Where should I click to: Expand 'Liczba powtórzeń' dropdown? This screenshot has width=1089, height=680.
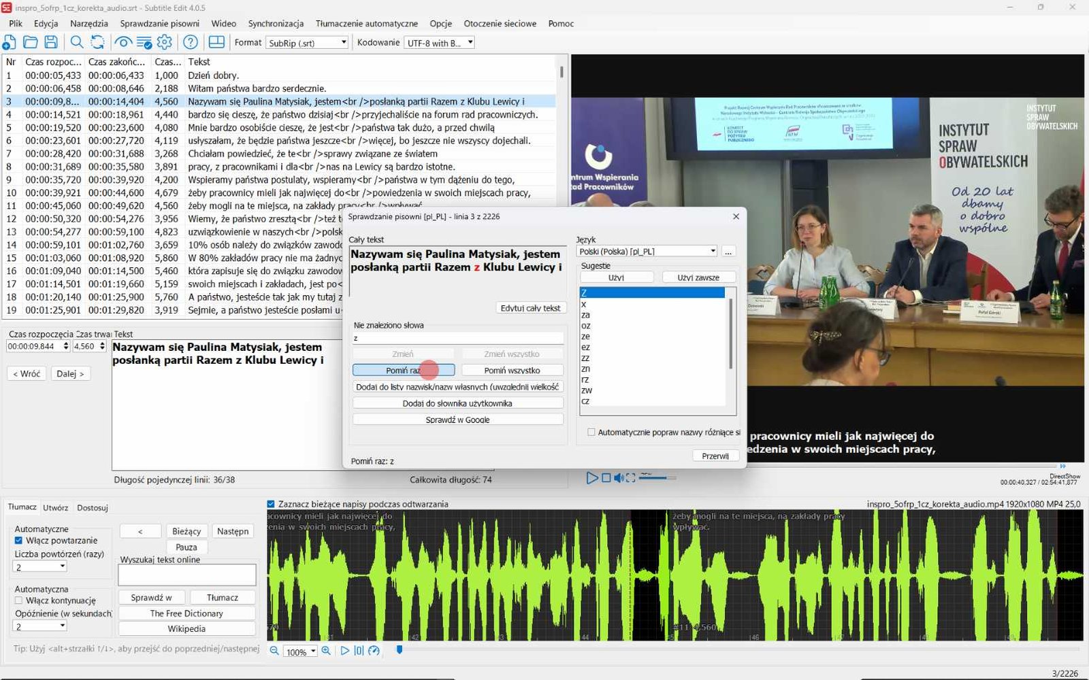point(40,566)
